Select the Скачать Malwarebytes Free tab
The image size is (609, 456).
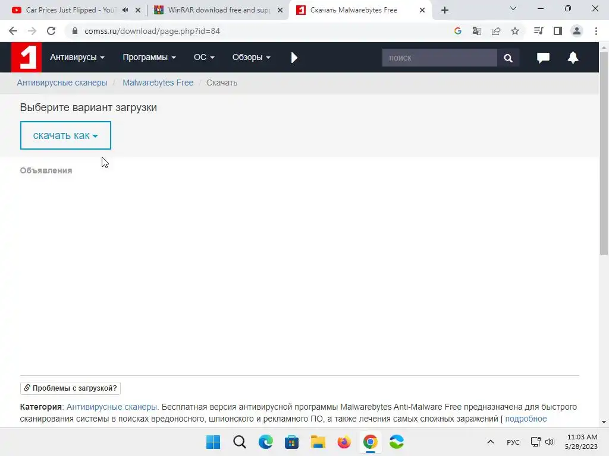coord(353,10)
